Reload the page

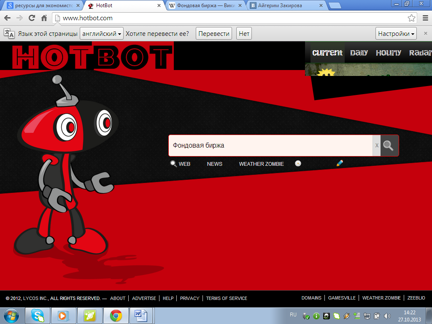click(x=32, y=18)
